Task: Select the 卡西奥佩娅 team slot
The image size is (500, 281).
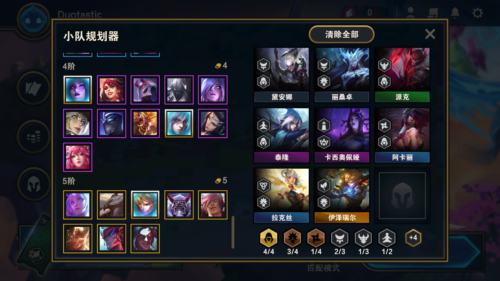Action: click(x=342, y=135)
